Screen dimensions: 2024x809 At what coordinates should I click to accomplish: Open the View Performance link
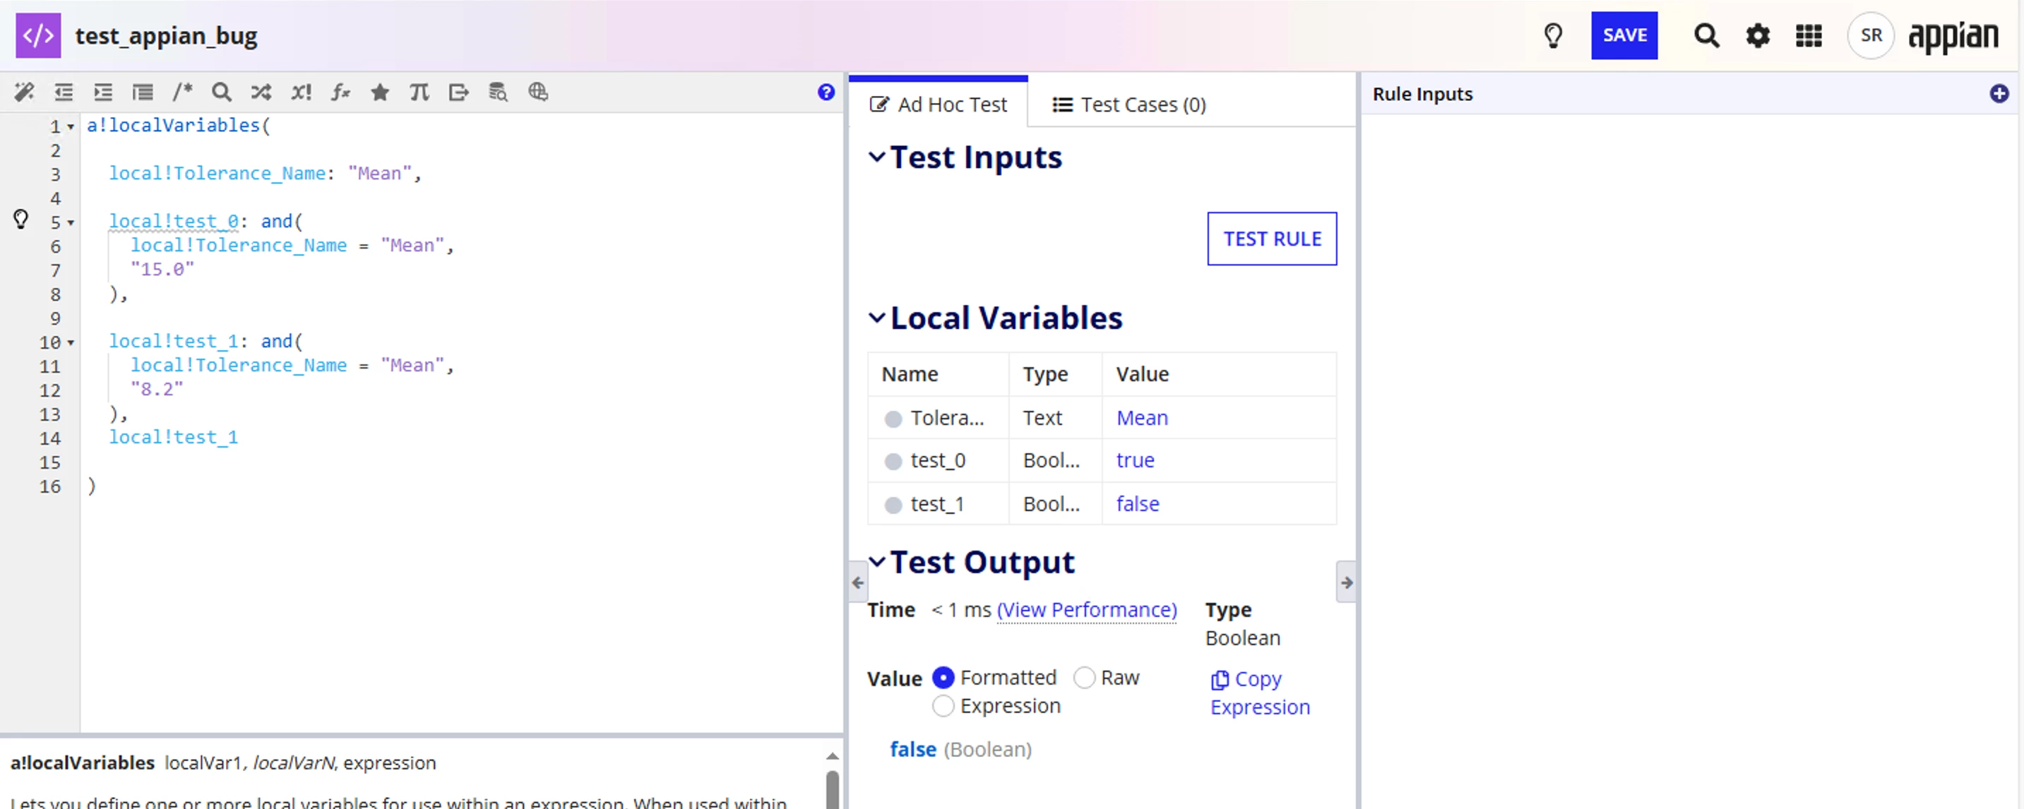tap(1087, 611)
